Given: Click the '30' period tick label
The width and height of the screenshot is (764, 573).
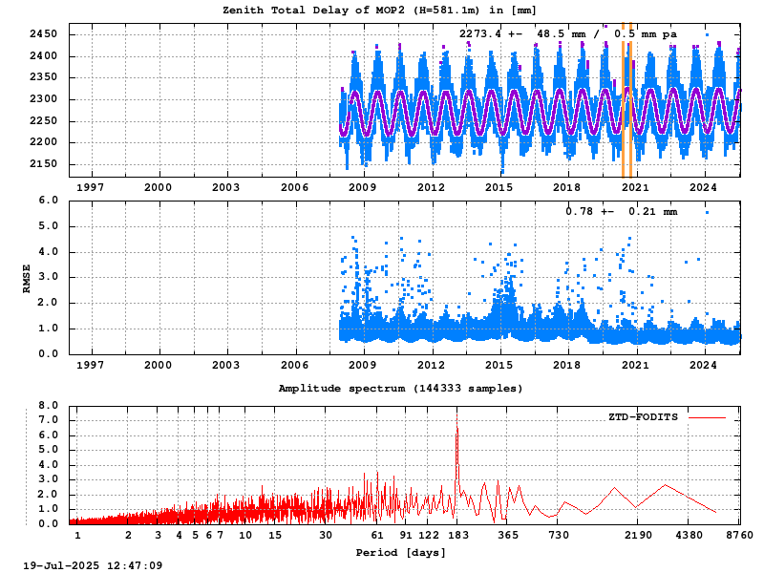Looking at the screenshot, I should pyautogui.click(x=326, y=535).
